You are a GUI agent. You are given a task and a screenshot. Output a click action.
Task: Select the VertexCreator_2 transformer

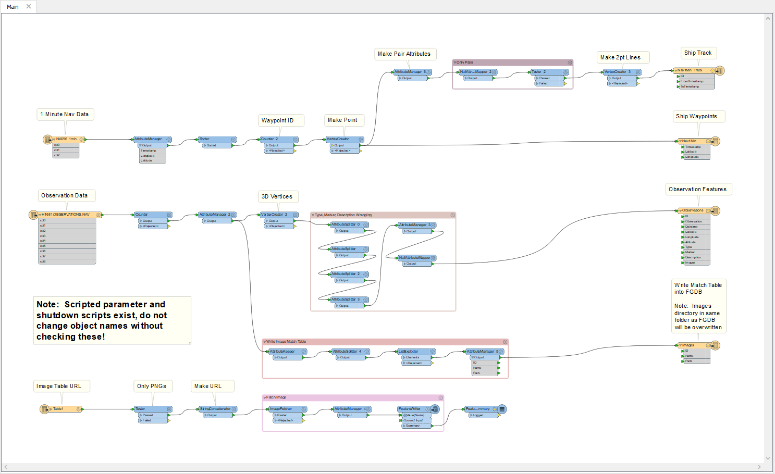click(279, 215)
